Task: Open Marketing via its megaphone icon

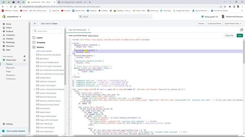Action: (4, 42)
